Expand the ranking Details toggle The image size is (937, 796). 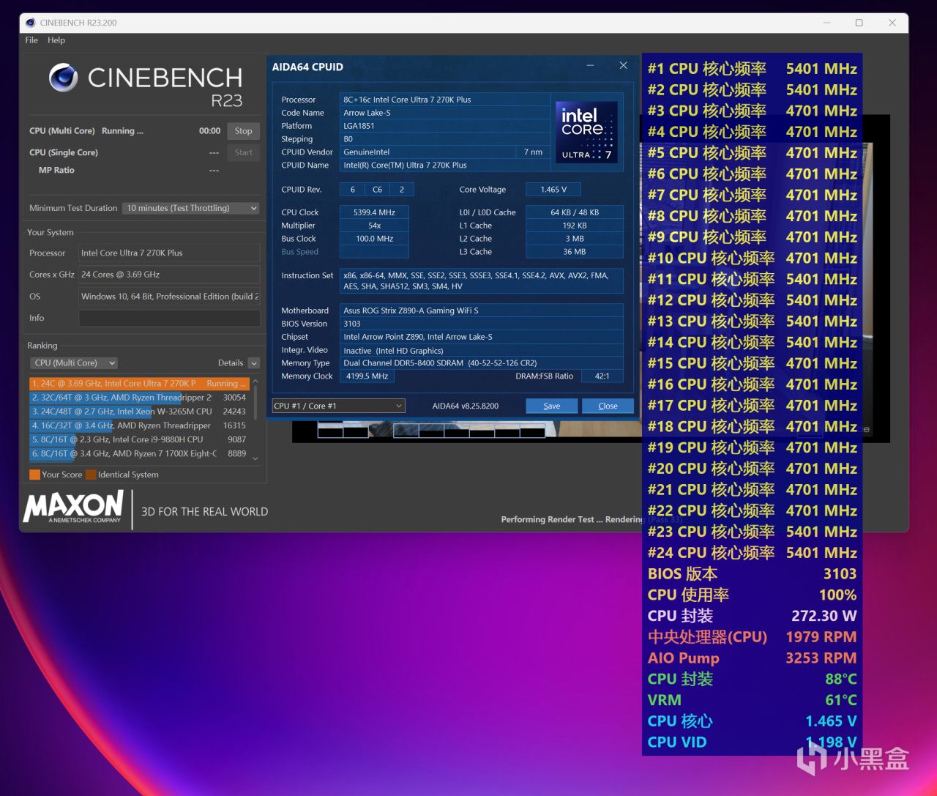(254, 363)
